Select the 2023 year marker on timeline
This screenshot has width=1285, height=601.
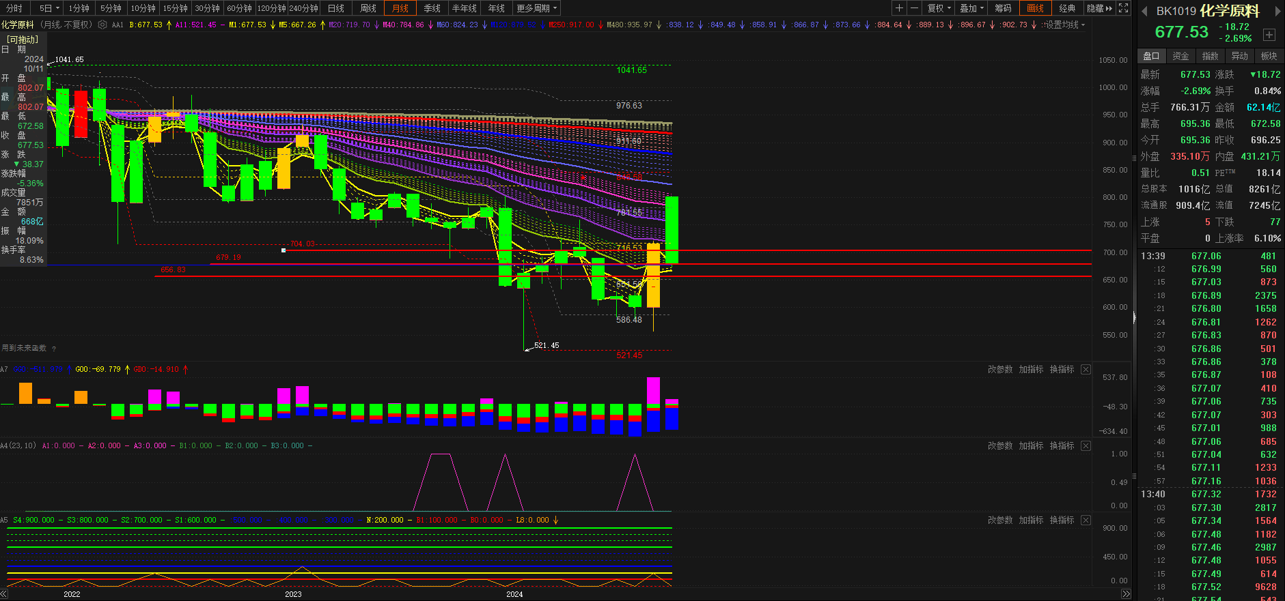click(293, 594)
